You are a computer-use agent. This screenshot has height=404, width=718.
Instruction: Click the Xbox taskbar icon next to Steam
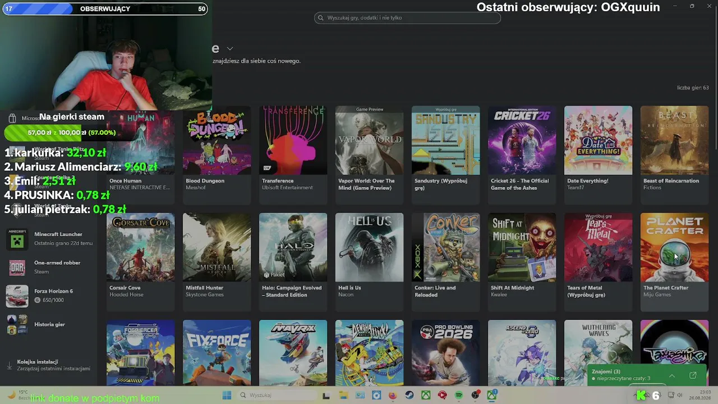coord(426,396)
